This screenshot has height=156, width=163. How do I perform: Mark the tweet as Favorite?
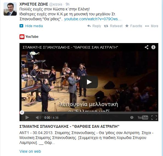[134, 26]
